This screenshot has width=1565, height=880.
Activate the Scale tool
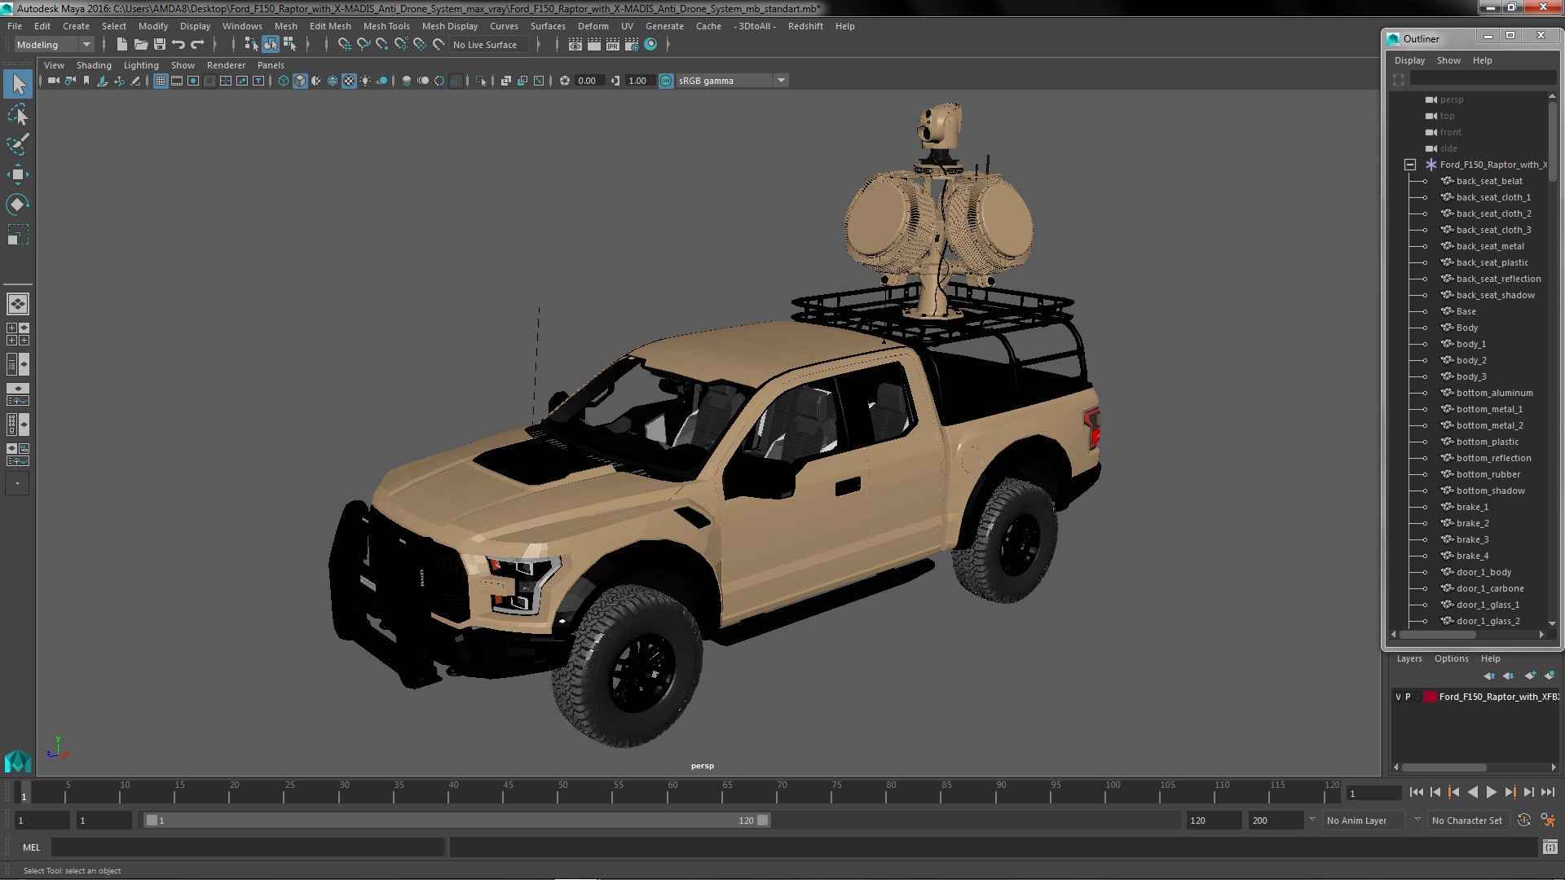pyautogui.click(x=18, y=235)
